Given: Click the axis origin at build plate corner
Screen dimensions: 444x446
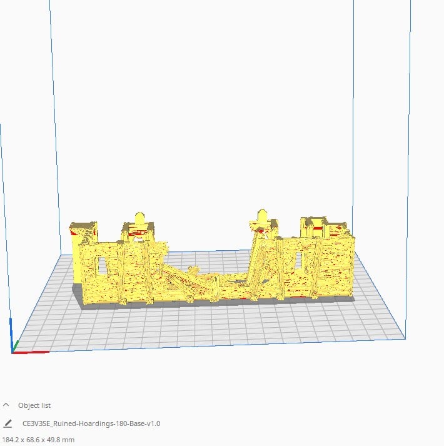Looking at the screenshot, I should [13, 352].
